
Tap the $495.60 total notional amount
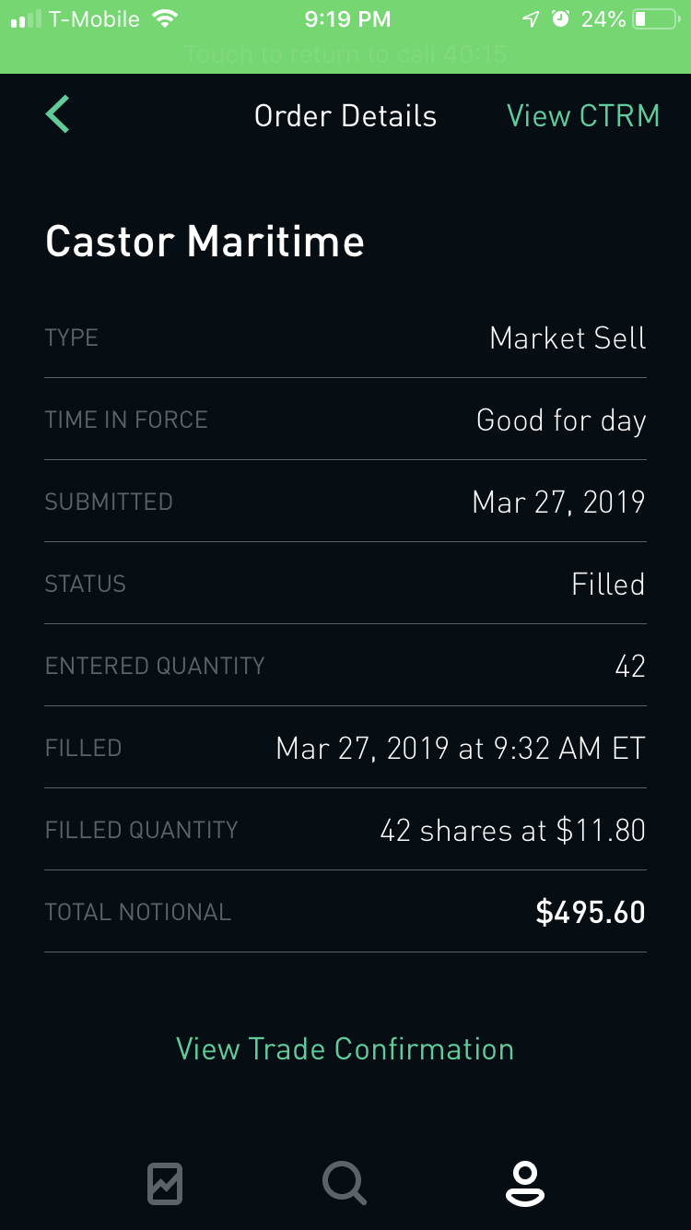coord(590,912)
